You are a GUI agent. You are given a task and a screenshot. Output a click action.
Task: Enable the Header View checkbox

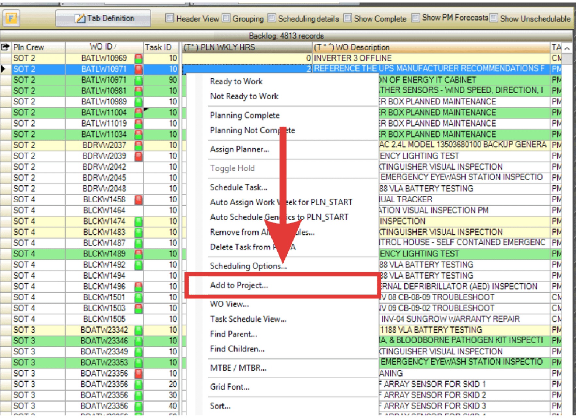click(x=169, y=18)
